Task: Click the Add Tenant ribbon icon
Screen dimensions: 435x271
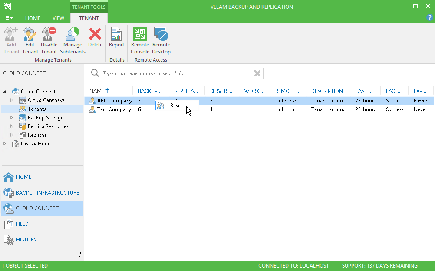Action: coord(11,40)
